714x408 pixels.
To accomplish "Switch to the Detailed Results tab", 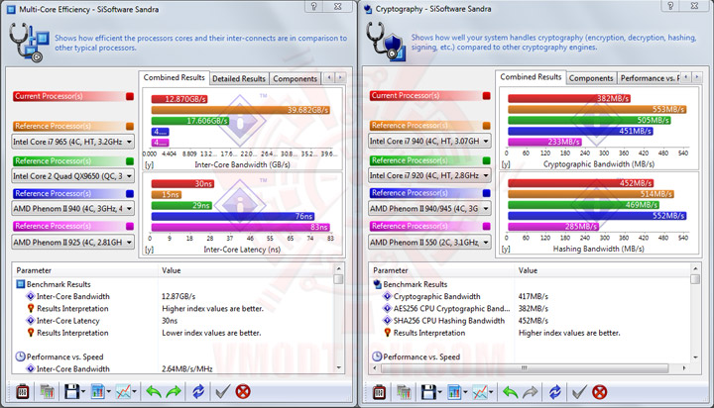I will (x=239, y=78).
